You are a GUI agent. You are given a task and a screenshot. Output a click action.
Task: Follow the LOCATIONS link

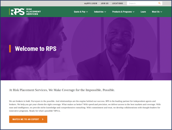click(x=118, y=3)
